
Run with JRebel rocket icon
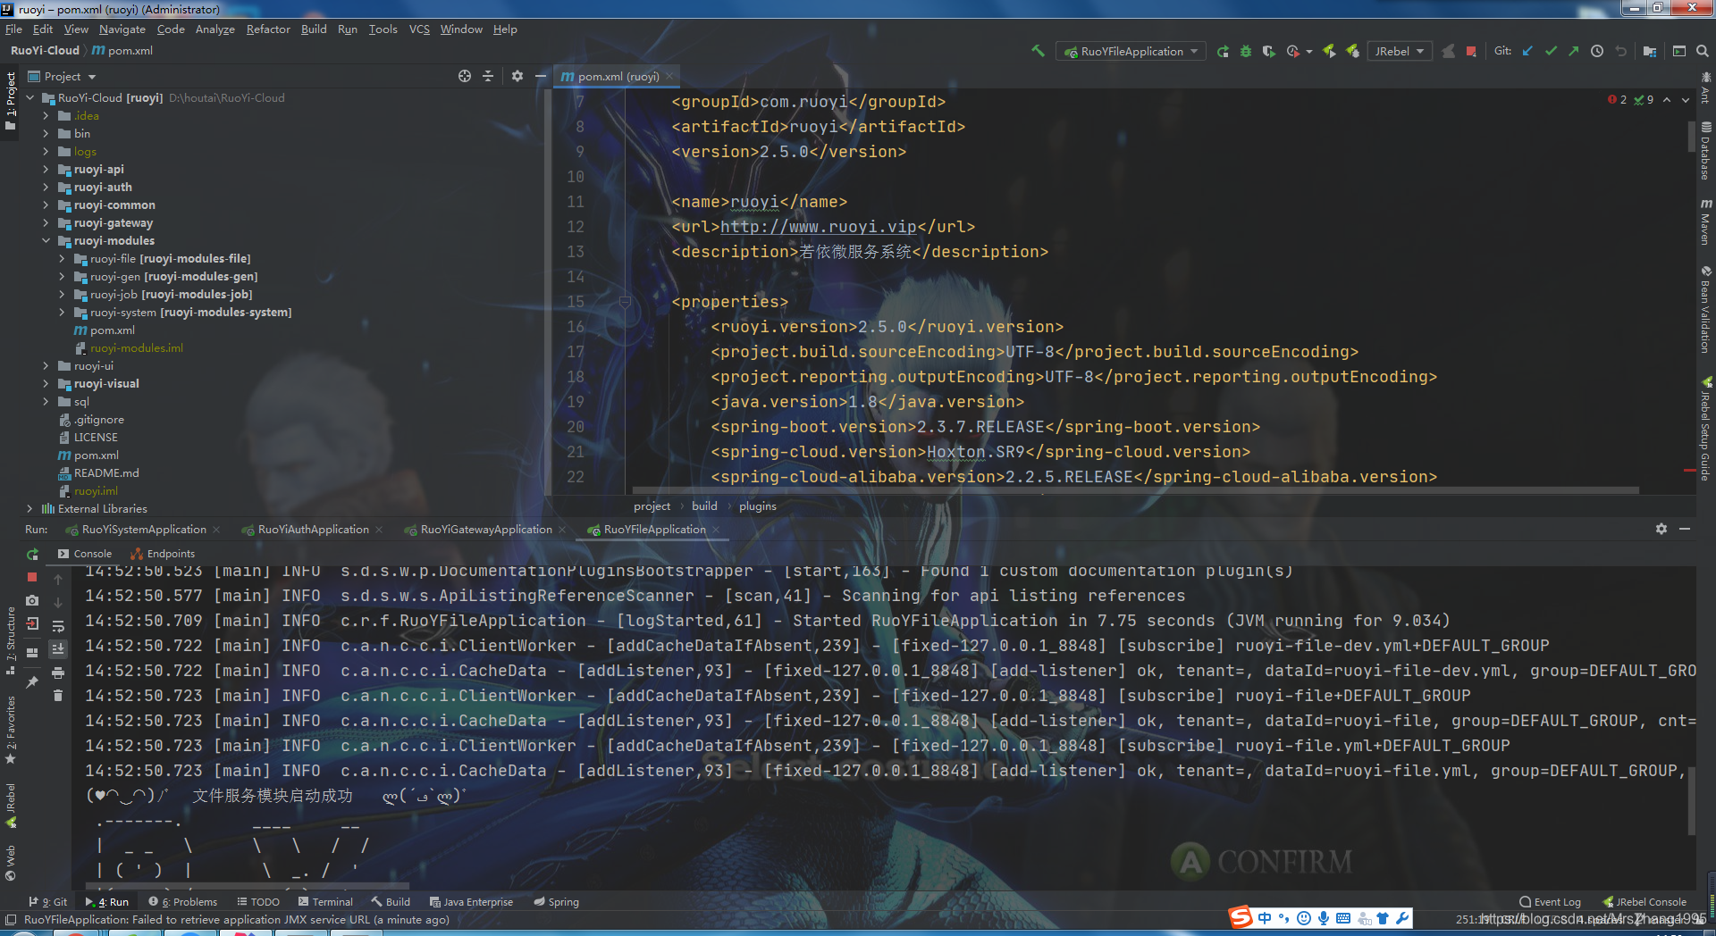pos(1329,51)
